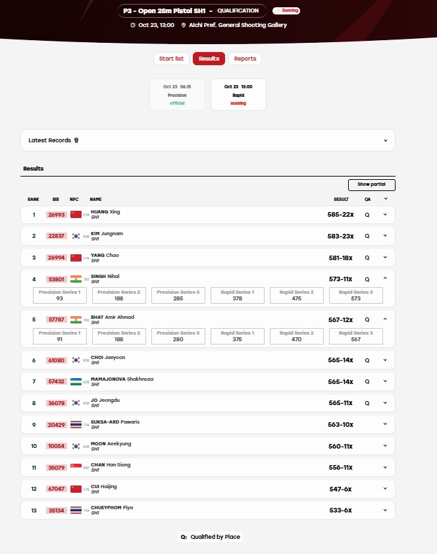Expand CUI Haijing result details
The image size is (437, 554).
coord(385,488)
